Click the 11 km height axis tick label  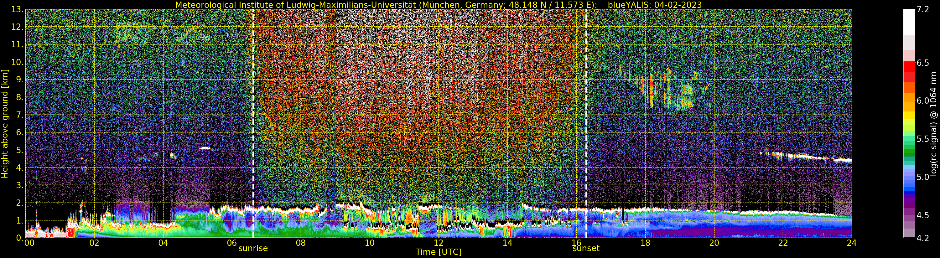tap(17, 45)
